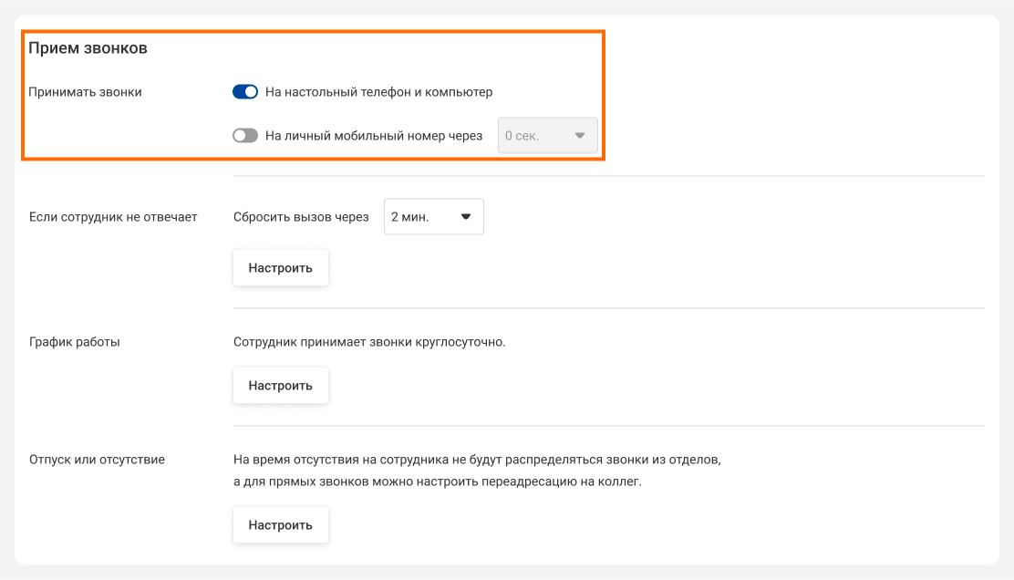Click the "Сбросить вызов через" text
This screenshot has height=580, width=1014.
(x=301, y=217)
